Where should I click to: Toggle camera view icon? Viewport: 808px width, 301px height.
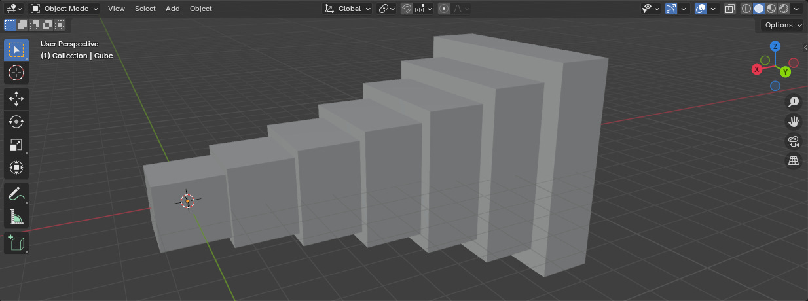(x=794, y=141)
